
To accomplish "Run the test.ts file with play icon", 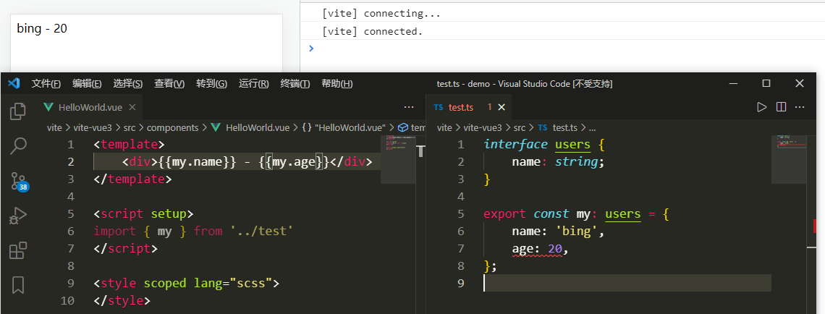I will [761, 107].
